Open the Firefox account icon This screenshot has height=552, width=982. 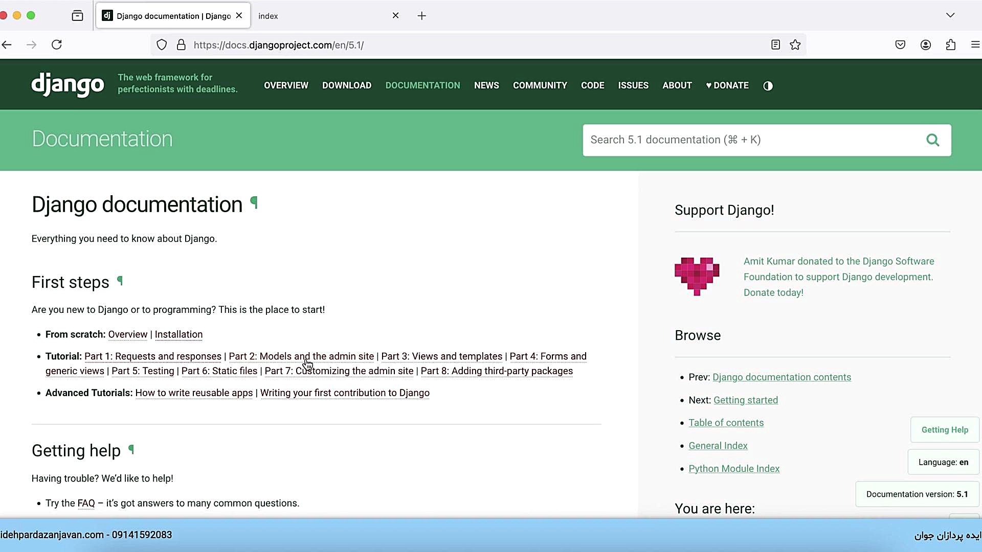[x=926, y=45]
